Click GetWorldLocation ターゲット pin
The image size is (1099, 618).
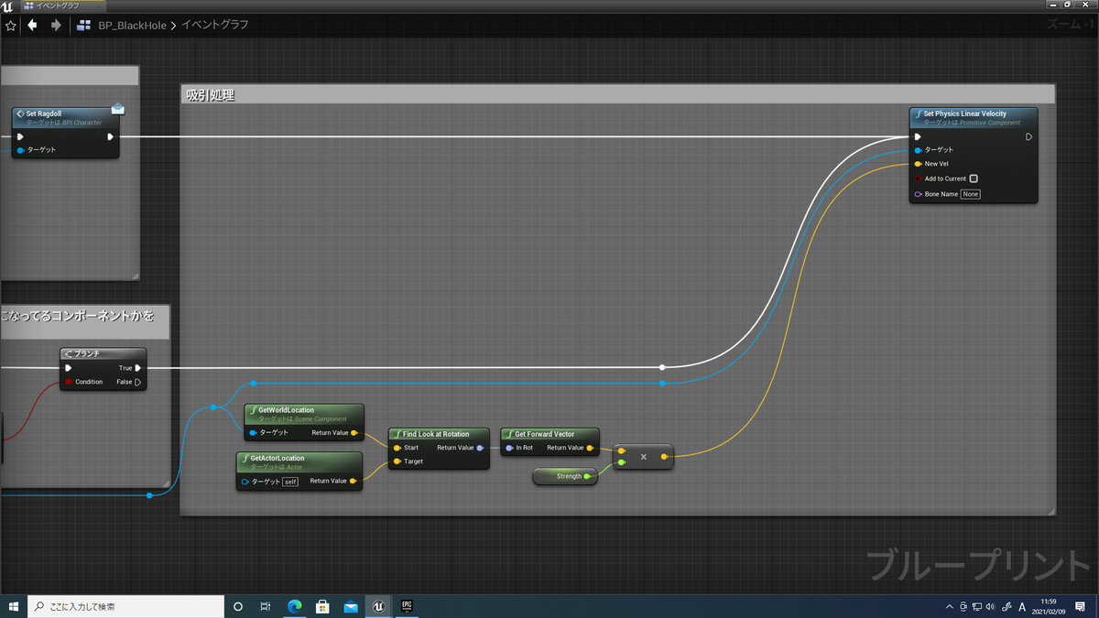254,432
